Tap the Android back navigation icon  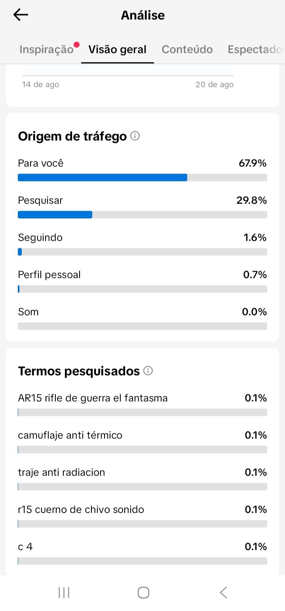pos(223,592)
